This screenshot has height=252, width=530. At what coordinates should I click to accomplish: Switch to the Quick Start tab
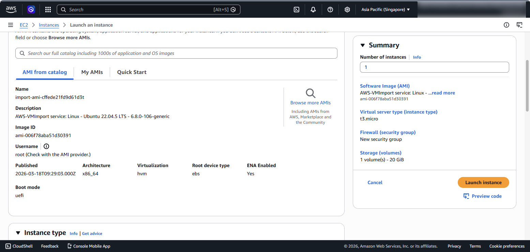point(132,72)
